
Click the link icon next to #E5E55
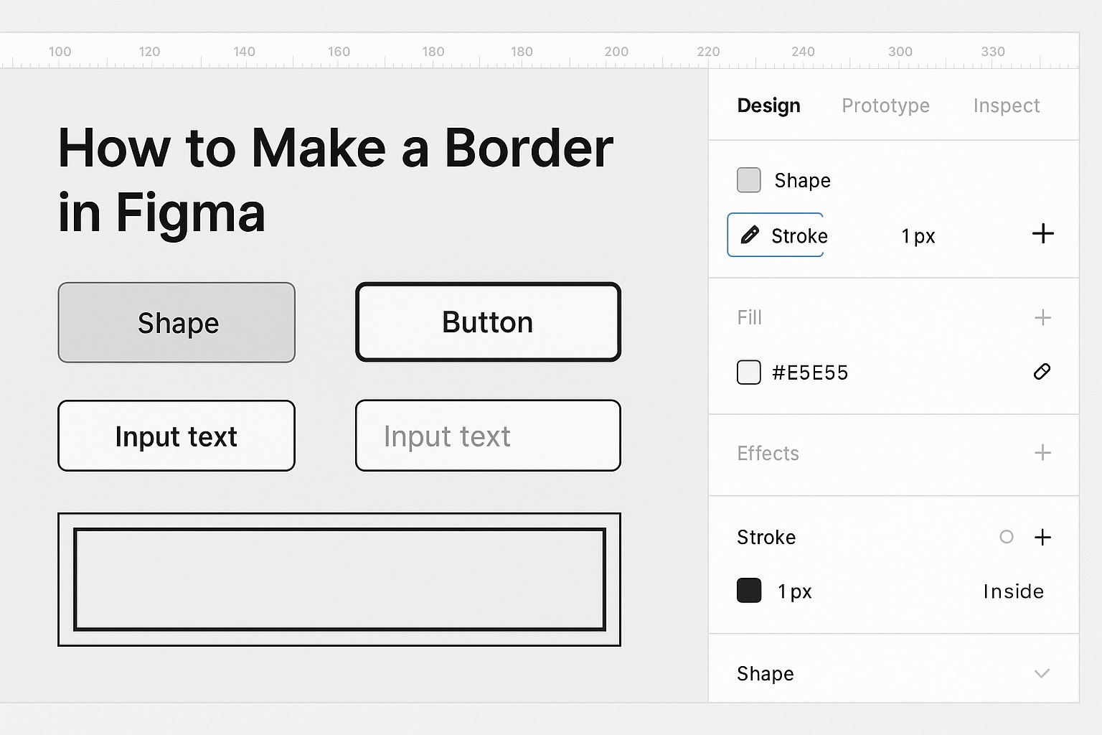pos(1042,372)
